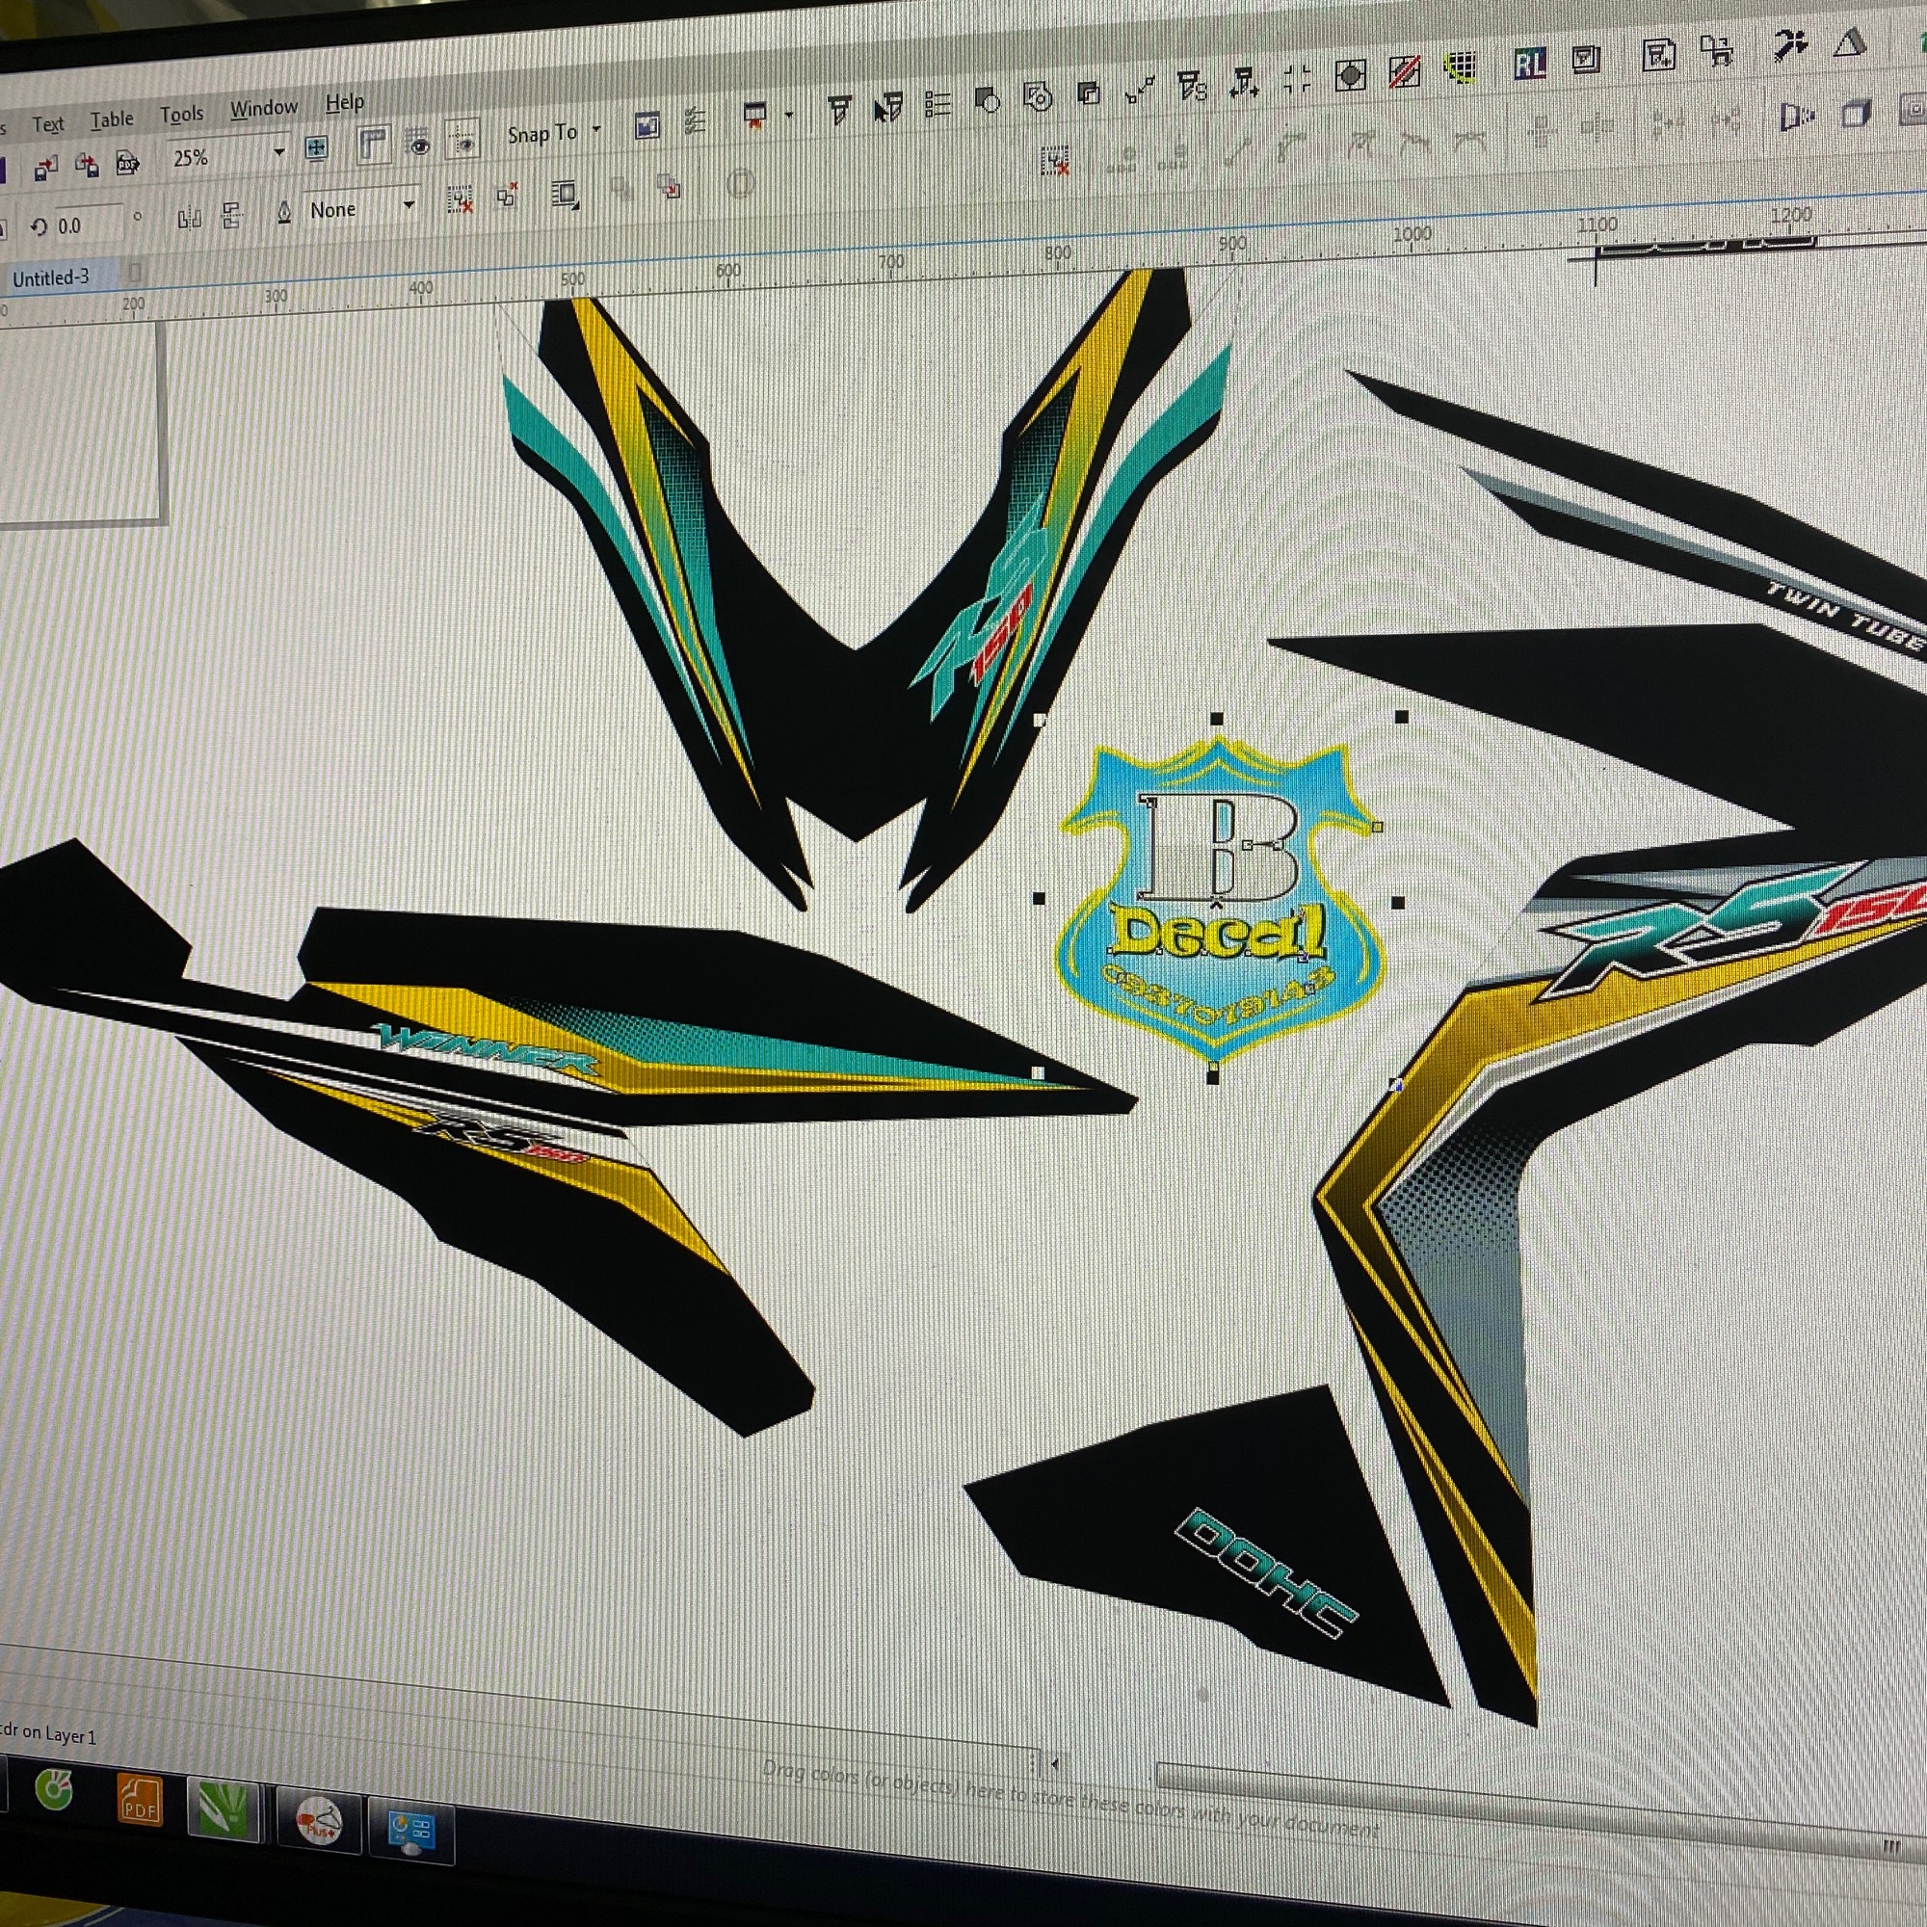Click the overlapping squares macro icon
The height and width of the screenshot is (1927, 1927).
(x=1089, y=94)
